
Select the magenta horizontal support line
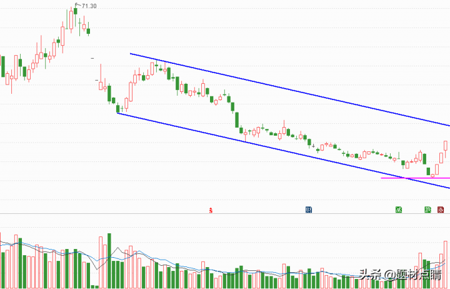416,178
